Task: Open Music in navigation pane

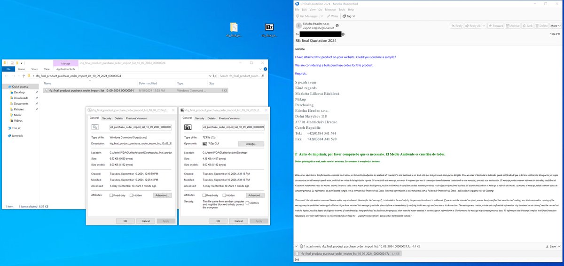Action: point(17,115)
